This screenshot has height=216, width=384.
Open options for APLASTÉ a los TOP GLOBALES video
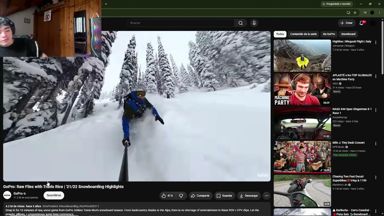376,76
